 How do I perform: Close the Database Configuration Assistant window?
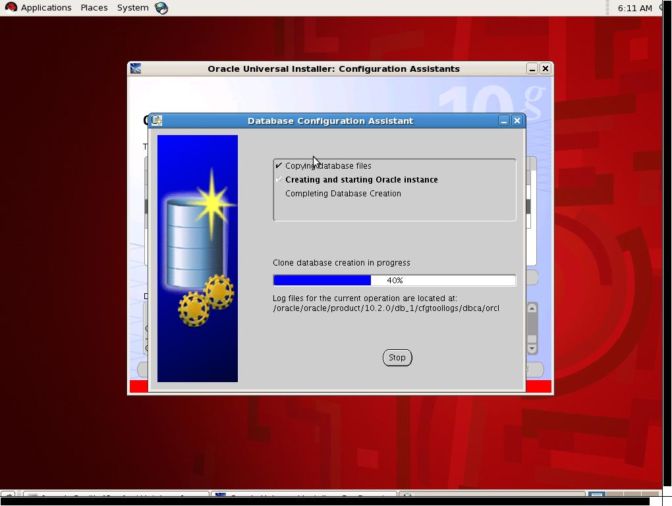(517, 121)
